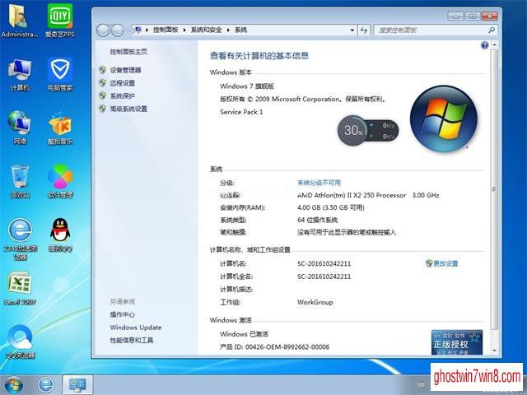Screen dimensions: 527x395
Task: Click search magnifier icon in control panel
Action: [492, 30]
